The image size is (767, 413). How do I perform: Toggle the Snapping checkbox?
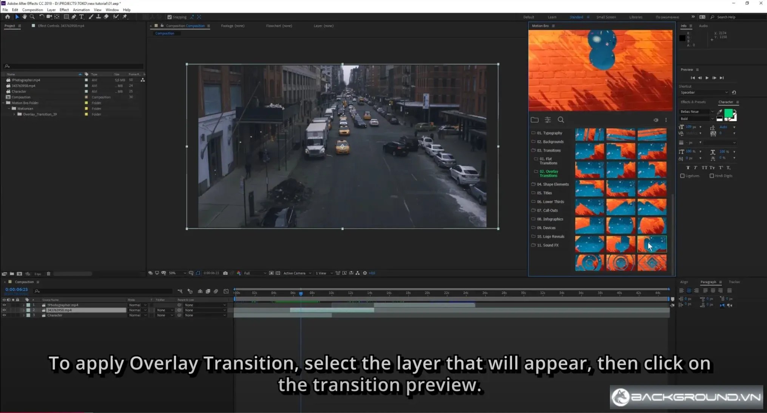pyautogui.click(x=170, y=17)
